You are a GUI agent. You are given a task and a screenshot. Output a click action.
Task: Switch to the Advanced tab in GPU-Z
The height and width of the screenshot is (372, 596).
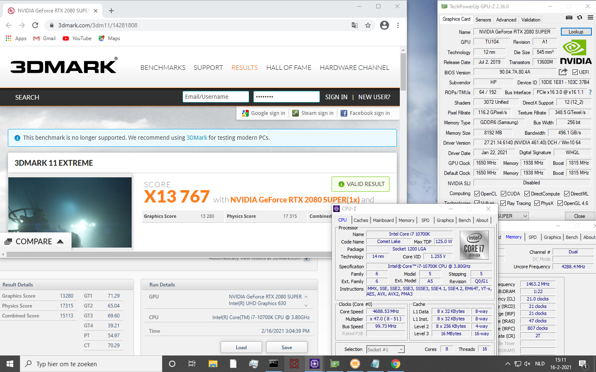click(506, 20)
